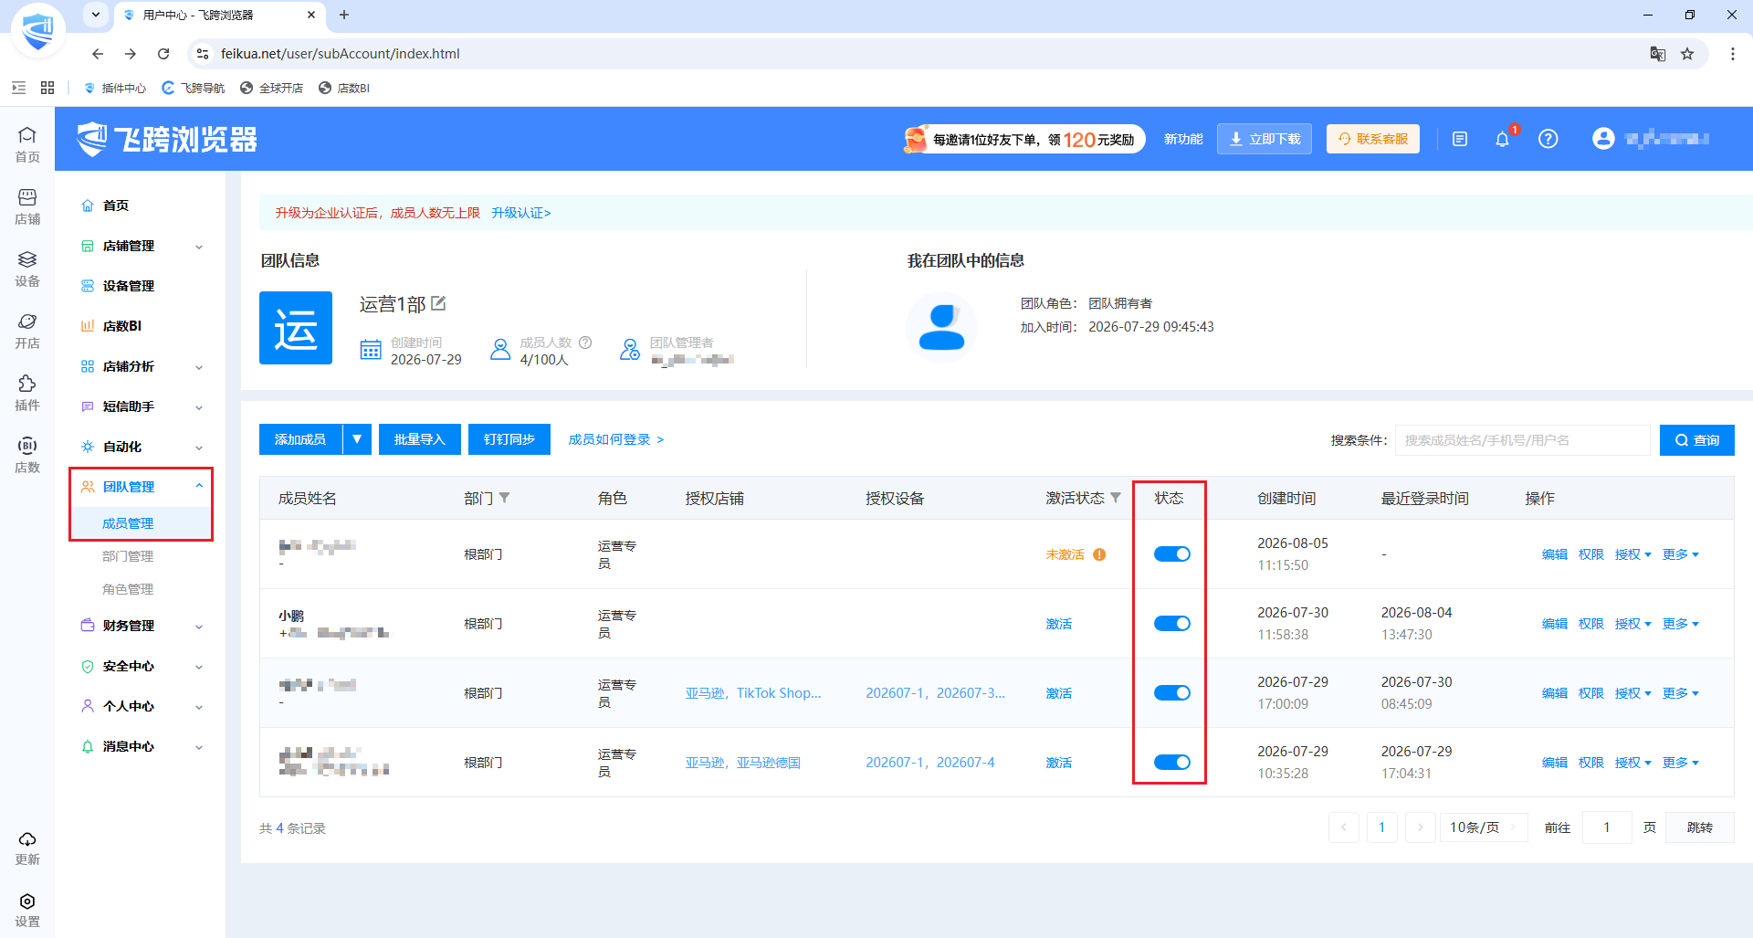Open the help question mark icon
The height and width of the screenshot is (938, 1753).
point(1548,139)
